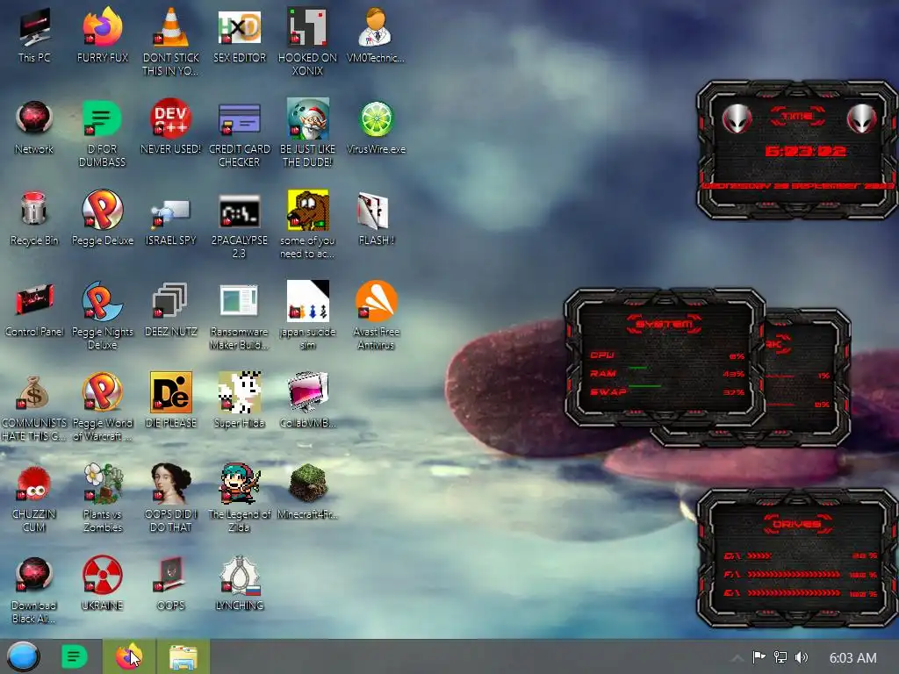The width and height of the screenshot is (899, 674).
Task: Click the F:\ drive usage bar in Drives widget
Action: [794, 574]
